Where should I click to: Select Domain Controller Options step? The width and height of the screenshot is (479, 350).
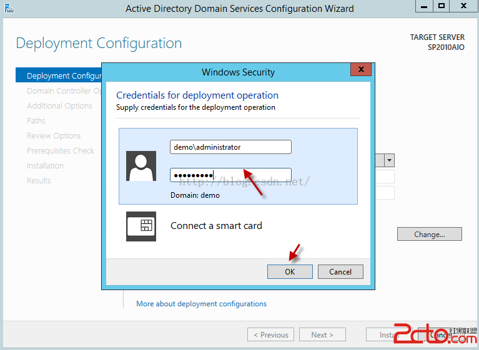coord(64,90)
